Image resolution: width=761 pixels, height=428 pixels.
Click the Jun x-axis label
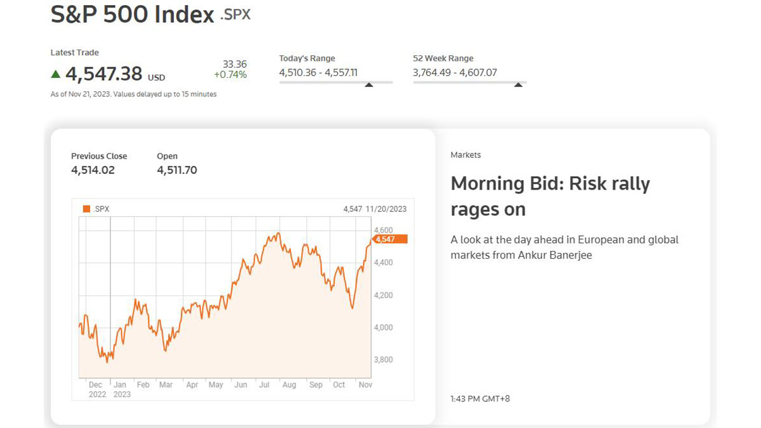click(x=241, y=385)
